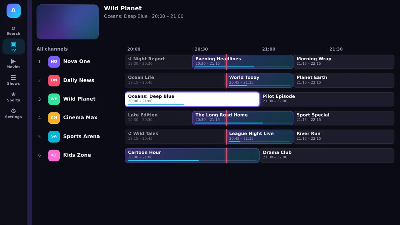The width and height of the screenshot is (400, 225).
Task: Click the 21:00 time header
Action: (269, 49)
